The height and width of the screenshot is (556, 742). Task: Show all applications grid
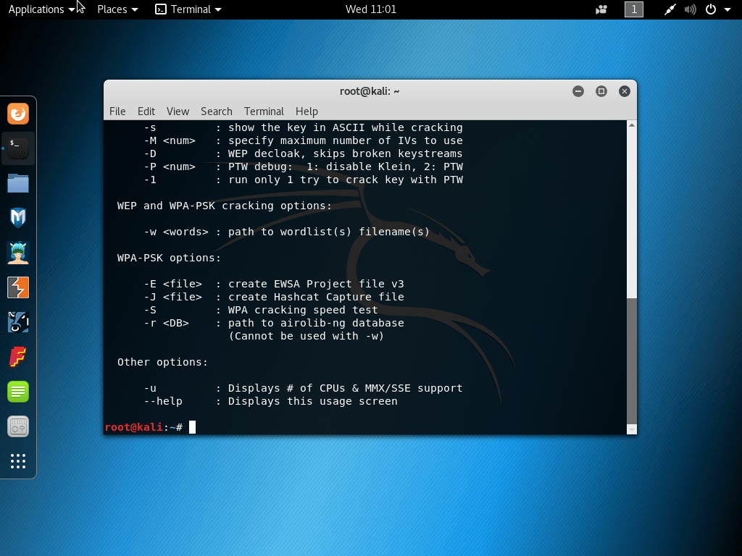tap(18, 461)
